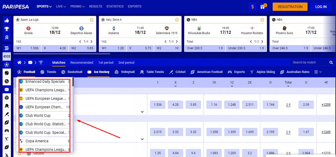Click the thumbs-up icon in left sidebar
The width and height of the screenshot is (336, 157).
click(x=7, y=20)
